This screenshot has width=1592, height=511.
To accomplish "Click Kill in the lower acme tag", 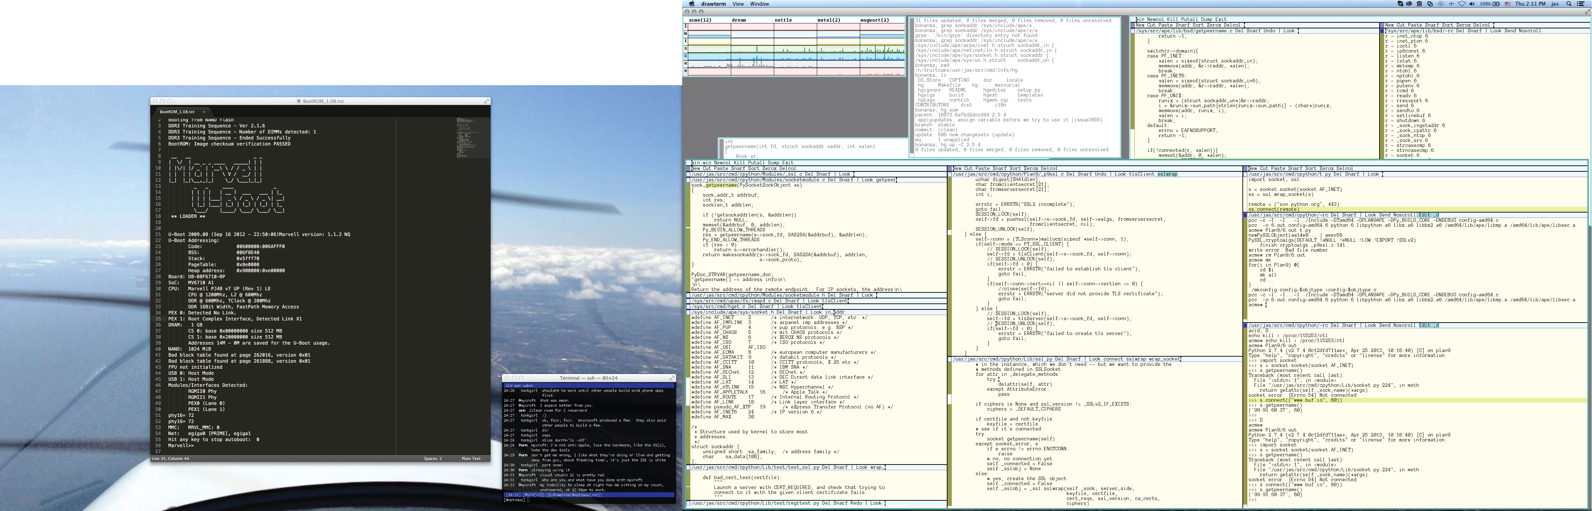I will pyautogui.click(x=740, y=163).
